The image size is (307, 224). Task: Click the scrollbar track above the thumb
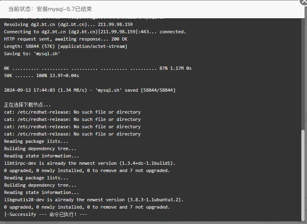(303, 74)
